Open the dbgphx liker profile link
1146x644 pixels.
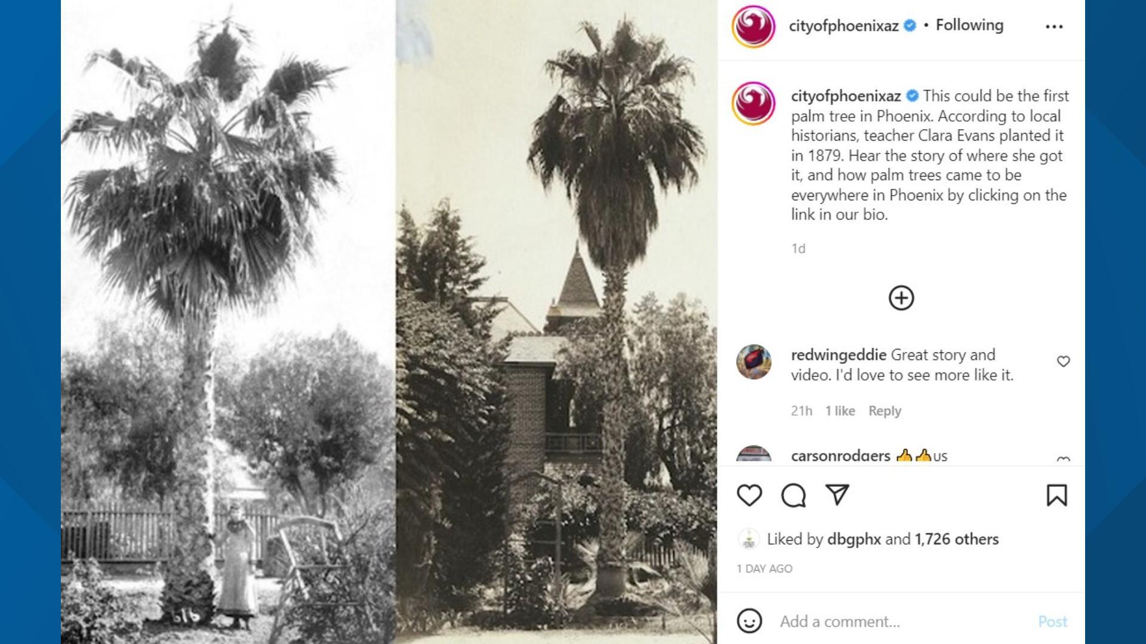click(x=854, y=539)
